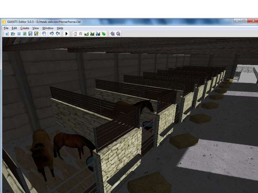258x193 pixels.
Task: Click the Save As floppy icon with star
Action: (36, 33)
